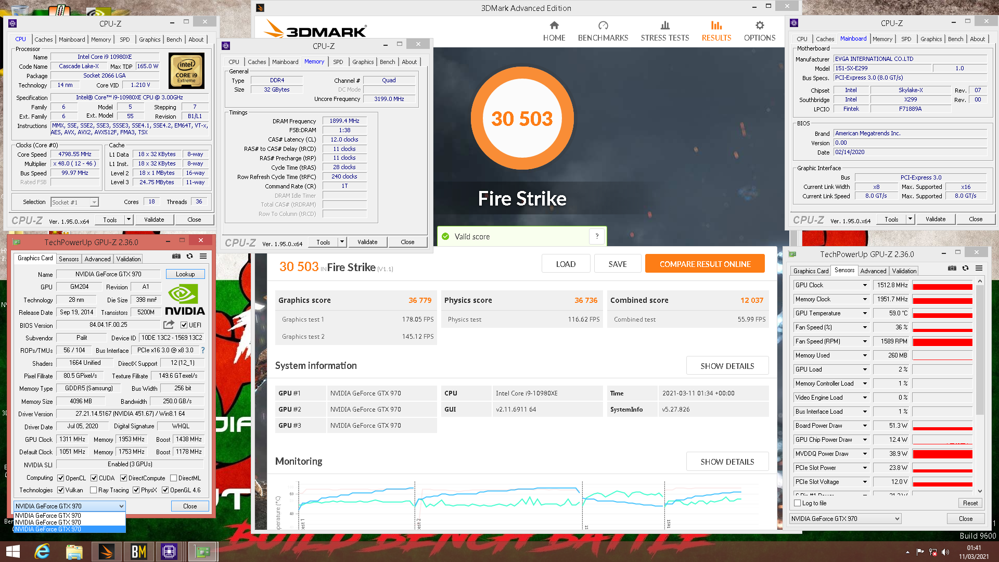The image size is (999, 562).
Task: Click the NVIDIA logo in GPU-Z
Action: 185,300
